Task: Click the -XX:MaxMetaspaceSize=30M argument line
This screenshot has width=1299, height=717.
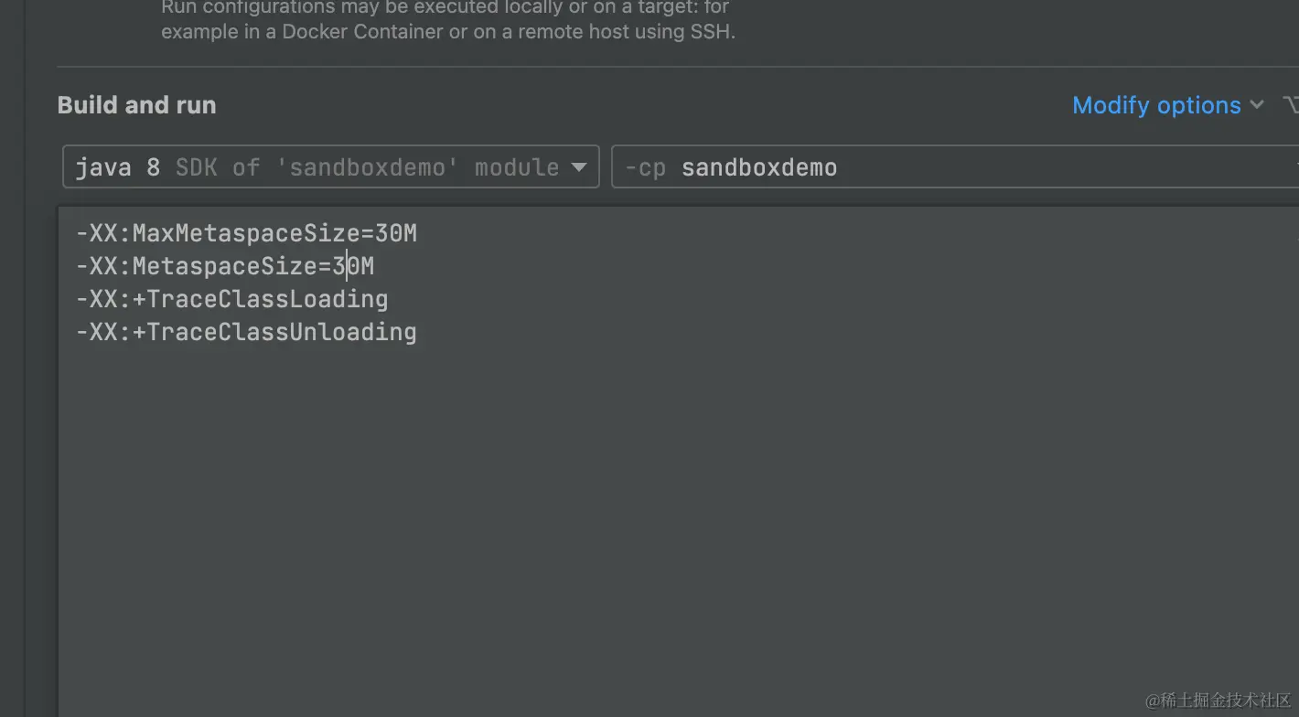Action: click(247, 232)
